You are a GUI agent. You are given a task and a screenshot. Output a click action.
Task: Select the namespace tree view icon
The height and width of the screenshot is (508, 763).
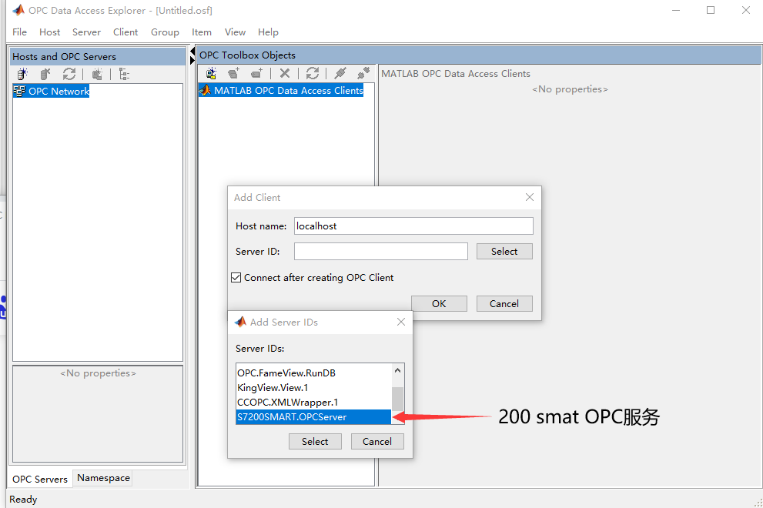click(125, 74)
